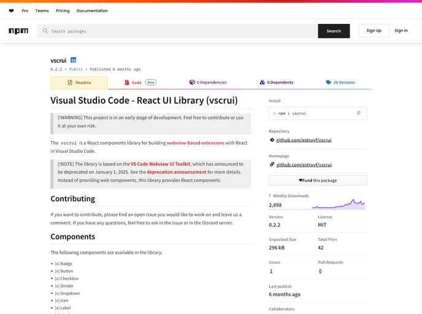422x314 pixels.
Task: Click the '[x] Button' list item
Action: (x=64, y=271)
